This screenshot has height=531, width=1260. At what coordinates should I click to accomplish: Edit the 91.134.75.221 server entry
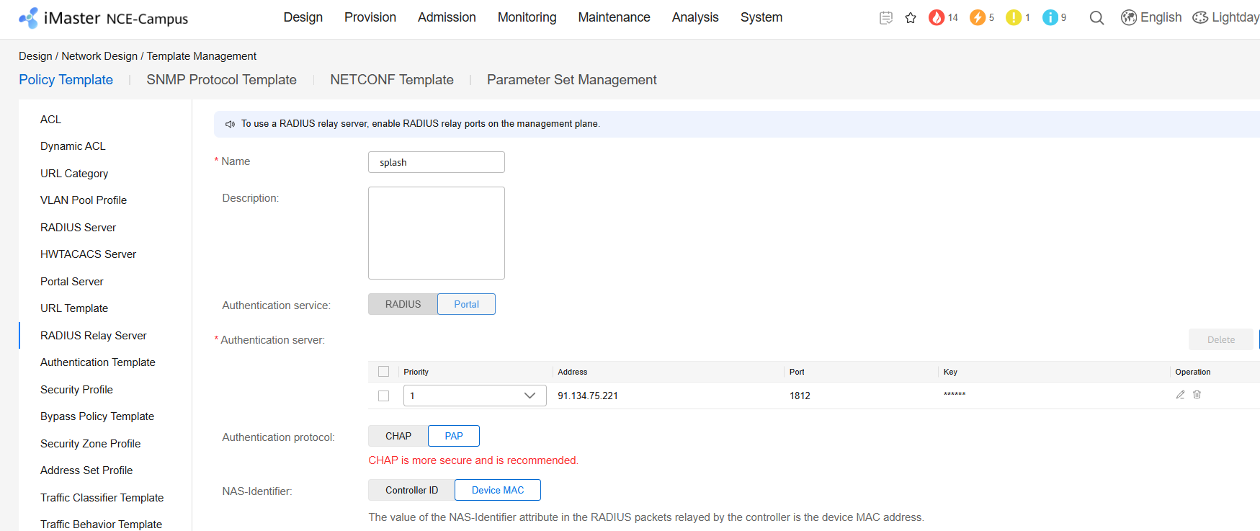(x=1180, y=395)
